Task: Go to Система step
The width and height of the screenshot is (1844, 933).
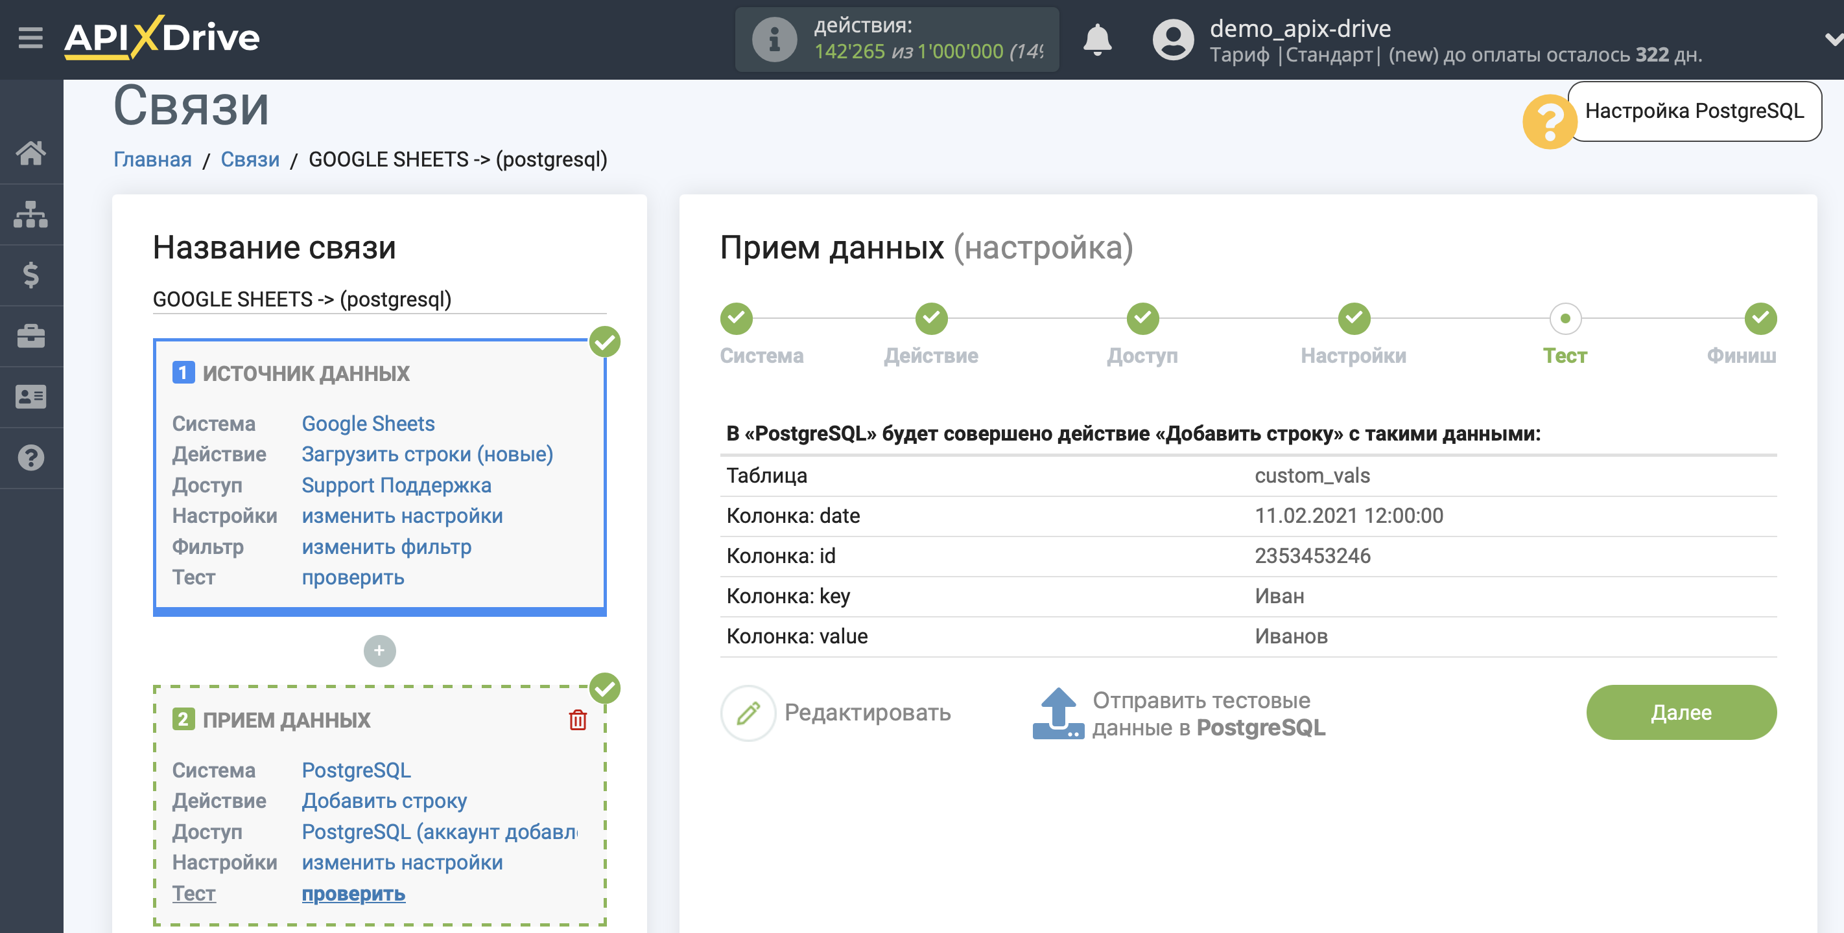Action: 737,318
